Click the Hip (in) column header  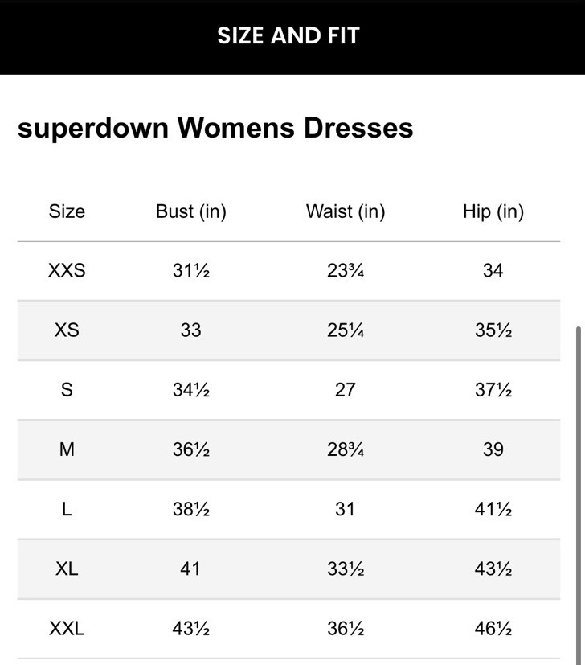pyautogui.click(x=493, y=211)
